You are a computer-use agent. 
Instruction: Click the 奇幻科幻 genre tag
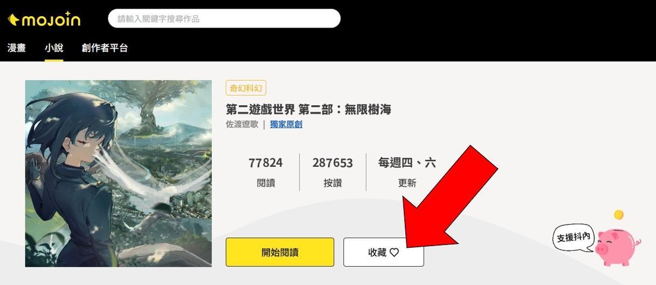pyautogui.click(x=246, y=88)
